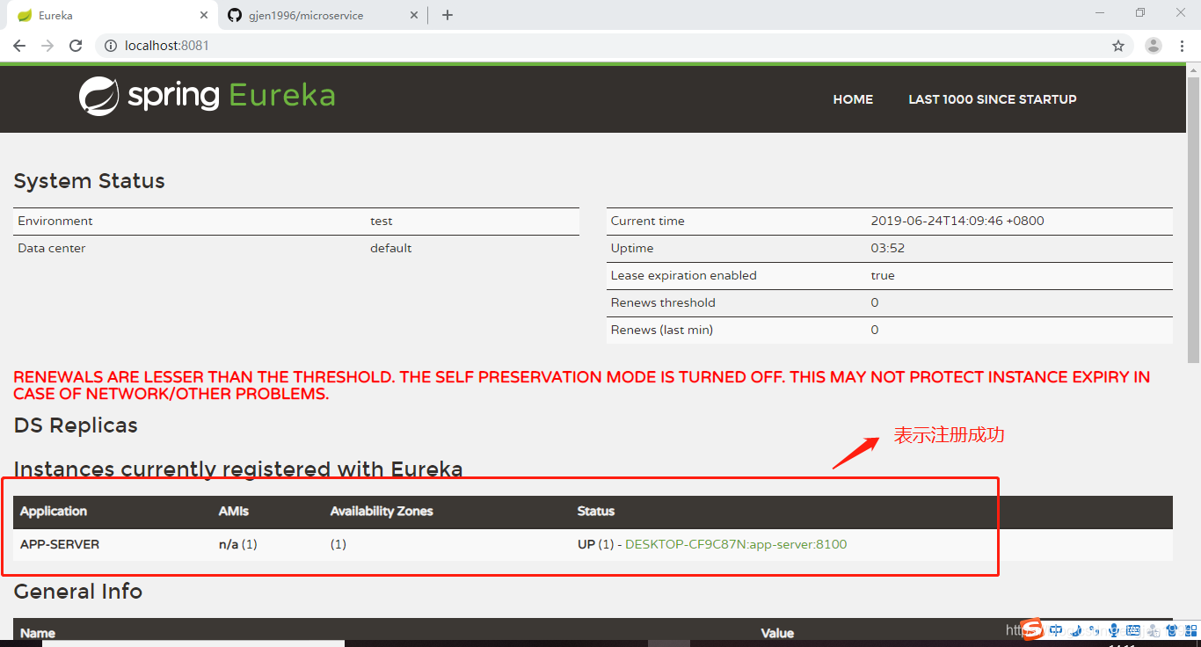Screen dimensions: 1201x647
Task: Click the Spring Eureka leaf logo
Action: 98,97
